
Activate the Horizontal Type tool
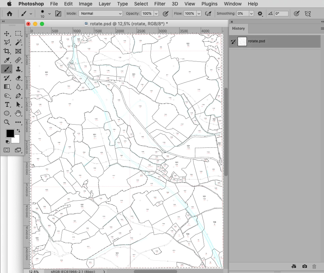point(7,104)
